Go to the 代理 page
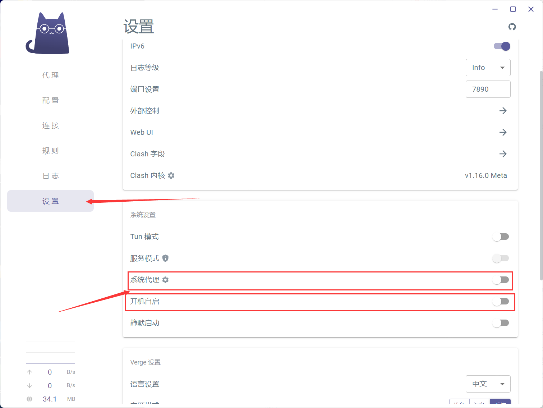The height and width of the screenshot is (408, 543). pos(50,75)
